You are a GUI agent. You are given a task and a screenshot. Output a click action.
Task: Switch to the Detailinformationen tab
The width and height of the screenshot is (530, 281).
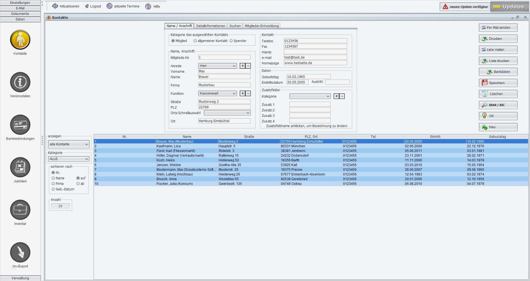[211, 26]
